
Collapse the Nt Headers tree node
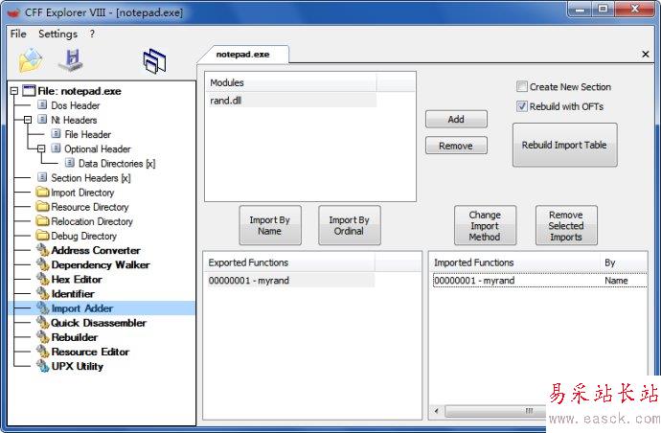[28, 120]
